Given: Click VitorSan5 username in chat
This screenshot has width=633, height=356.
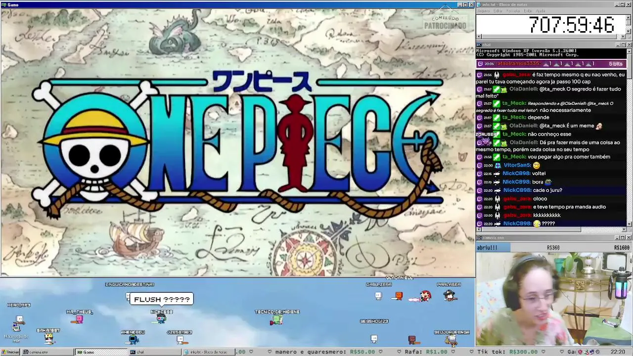Looking at the screenshot, I should [x=517, y=165].
